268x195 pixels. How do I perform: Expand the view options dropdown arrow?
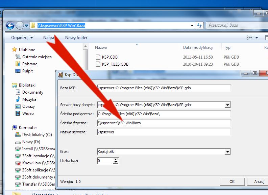coord(257,38)
